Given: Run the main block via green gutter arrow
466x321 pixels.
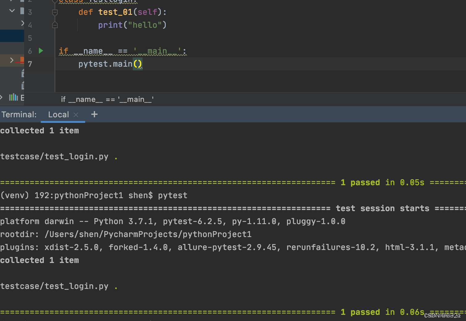Looking at the screenshot, I should (x=41, y=51).
